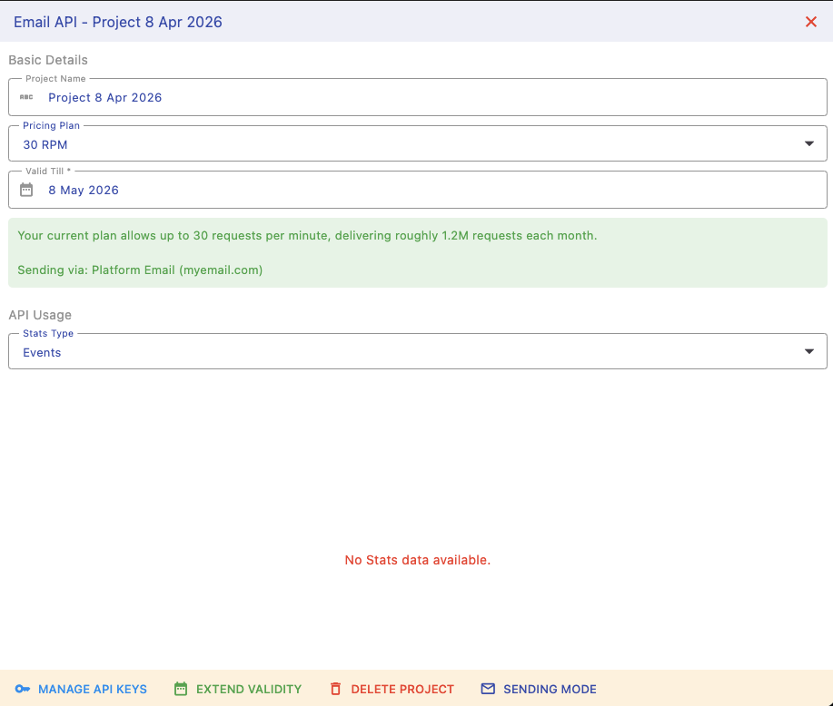Select the 30 RPM pricing plan value
The width and height of the screenshot is (833, 706).
tap(45, 144)
